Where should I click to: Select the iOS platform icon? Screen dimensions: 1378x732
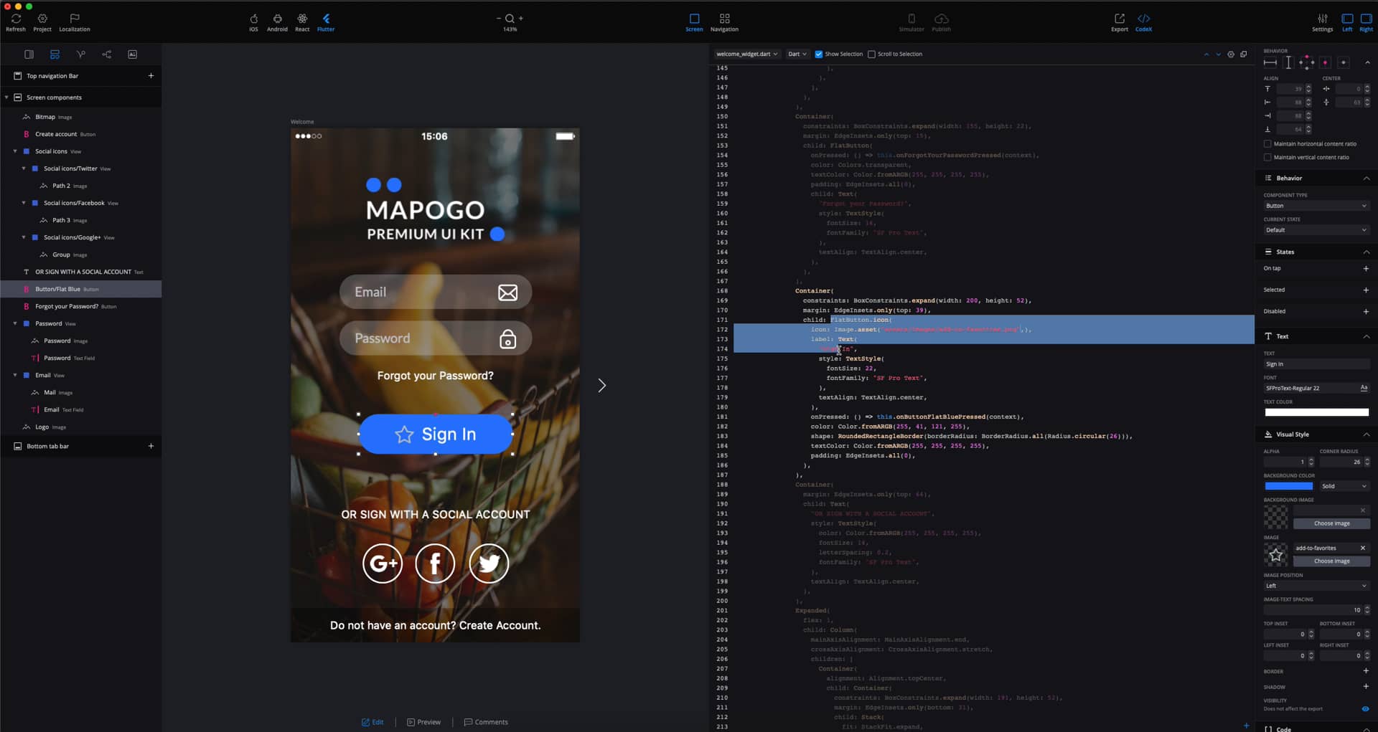pyautogui.click(x=253, y=22)
